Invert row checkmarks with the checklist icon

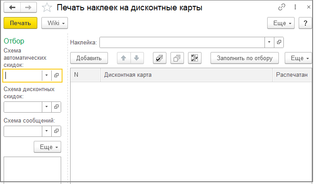pos(195,58)
